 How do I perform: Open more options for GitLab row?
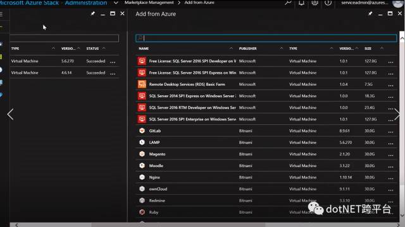(x=390, y=132)
